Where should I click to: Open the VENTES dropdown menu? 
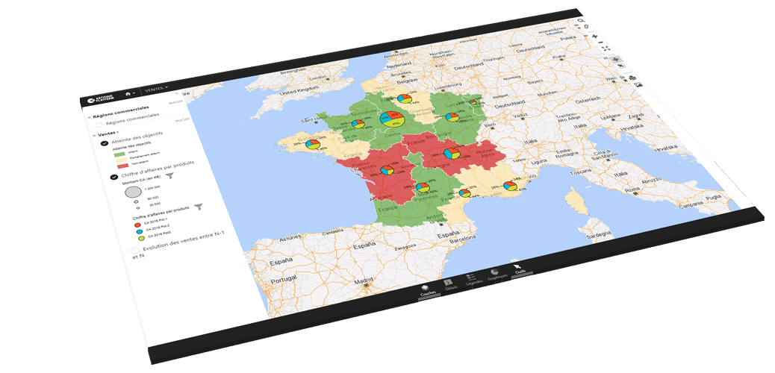156,89
